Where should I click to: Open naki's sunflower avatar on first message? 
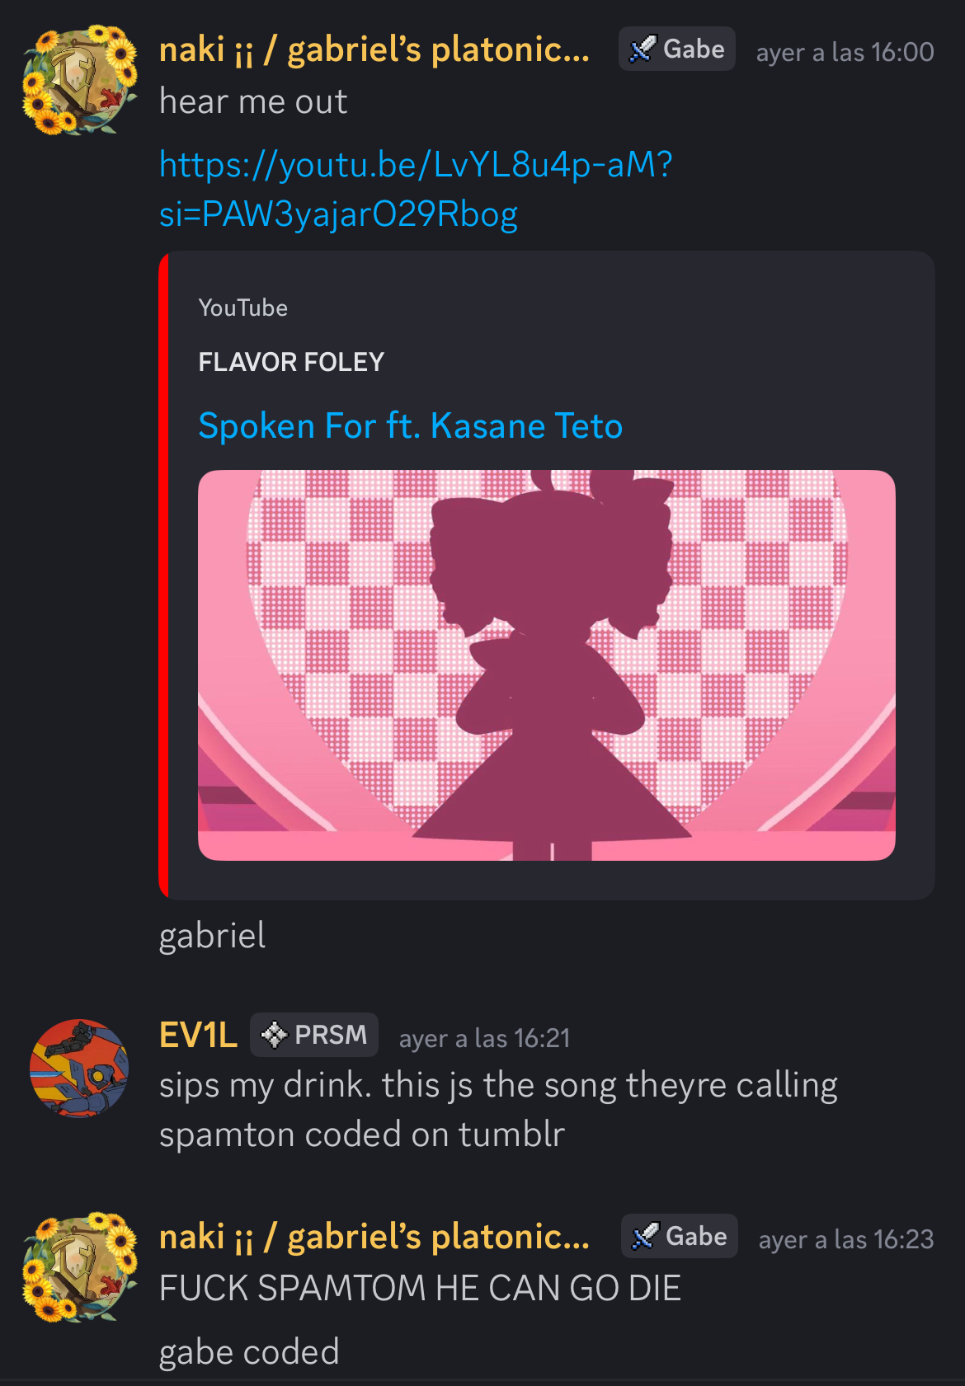click(x=80, y=80)
